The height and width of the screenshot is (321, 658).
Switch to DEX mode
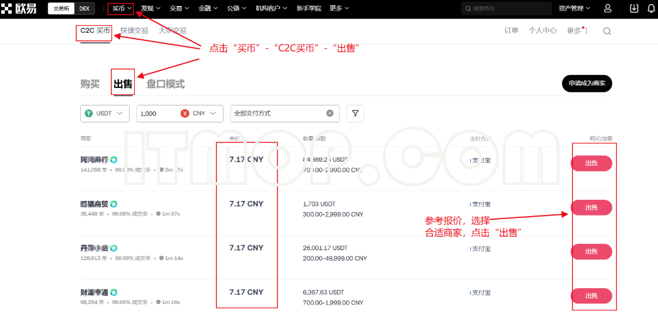(84, 8)
